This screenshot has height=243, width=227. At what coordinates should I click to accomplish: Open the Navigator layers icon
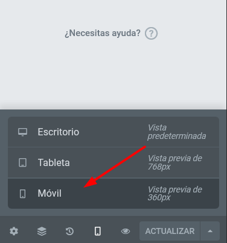click(42, 231)
